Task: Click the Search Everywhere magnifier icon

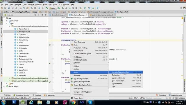Action: pyautogui.click(x=181, y=8)
